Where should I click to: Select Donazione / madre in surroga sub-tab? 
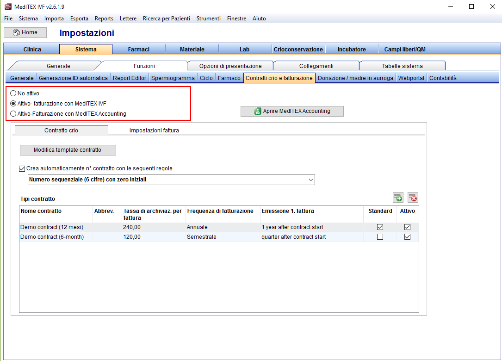[x=355, y=78]
